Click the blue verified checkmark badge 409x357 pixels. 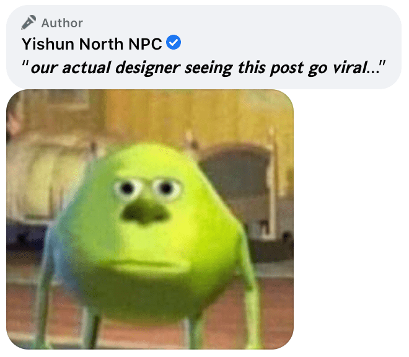[x=174, y=43]
